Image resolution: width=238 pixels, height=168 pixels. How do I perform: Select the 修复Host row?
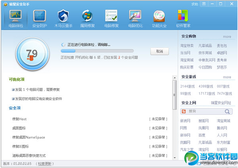coord(90,119)
